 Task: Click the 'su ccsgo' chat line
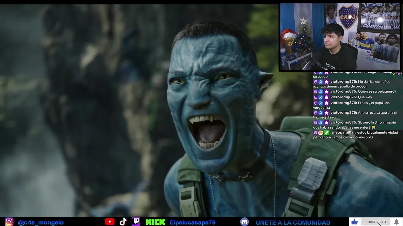tap(321, 77)
